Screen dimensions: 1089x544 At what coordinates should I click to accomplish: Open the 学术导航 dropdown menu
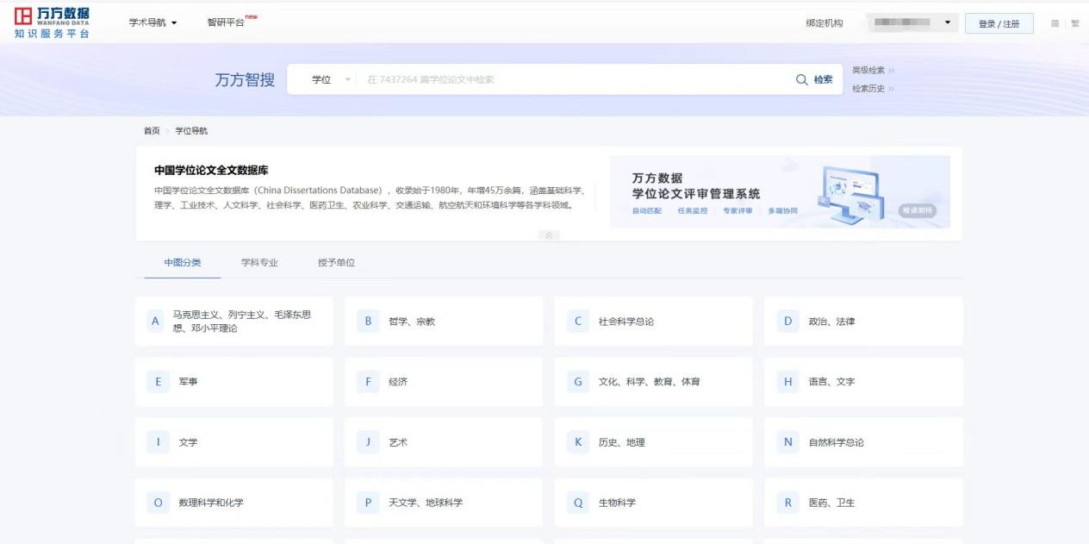pyautogui.click(x=152, y=23)
